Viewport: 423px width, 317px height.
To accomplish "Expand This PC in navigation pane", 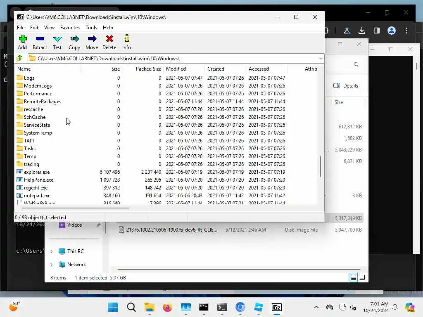I will 52,251.
